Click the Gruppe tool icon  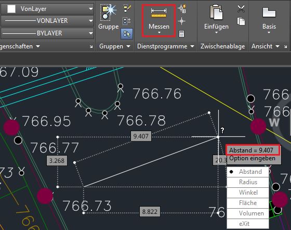point(109,12)
